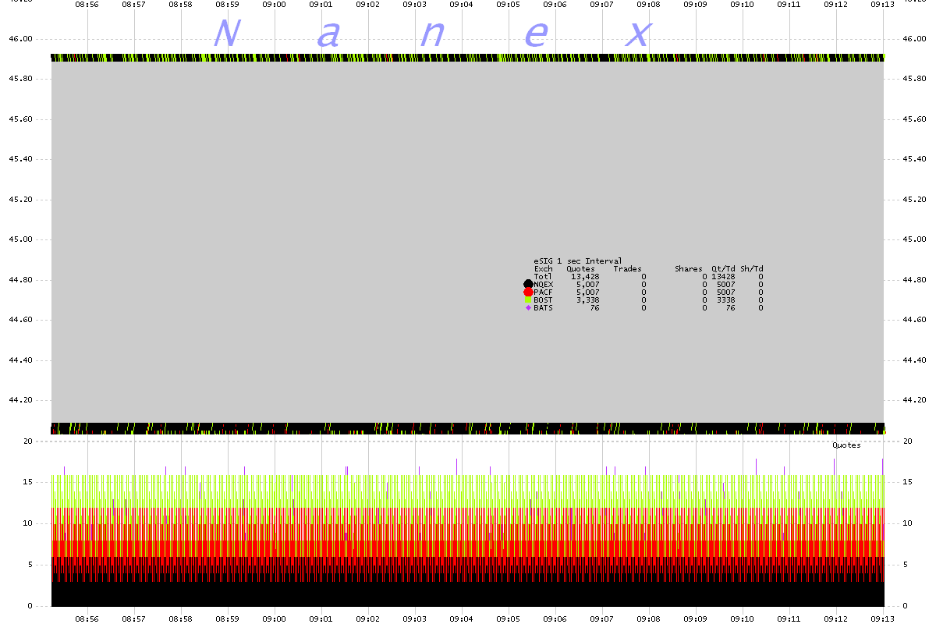The height and width of the screenshot is (624, 936).
Task: Click the 'Quotes' column header in legend table
Action: click(580, 268)
